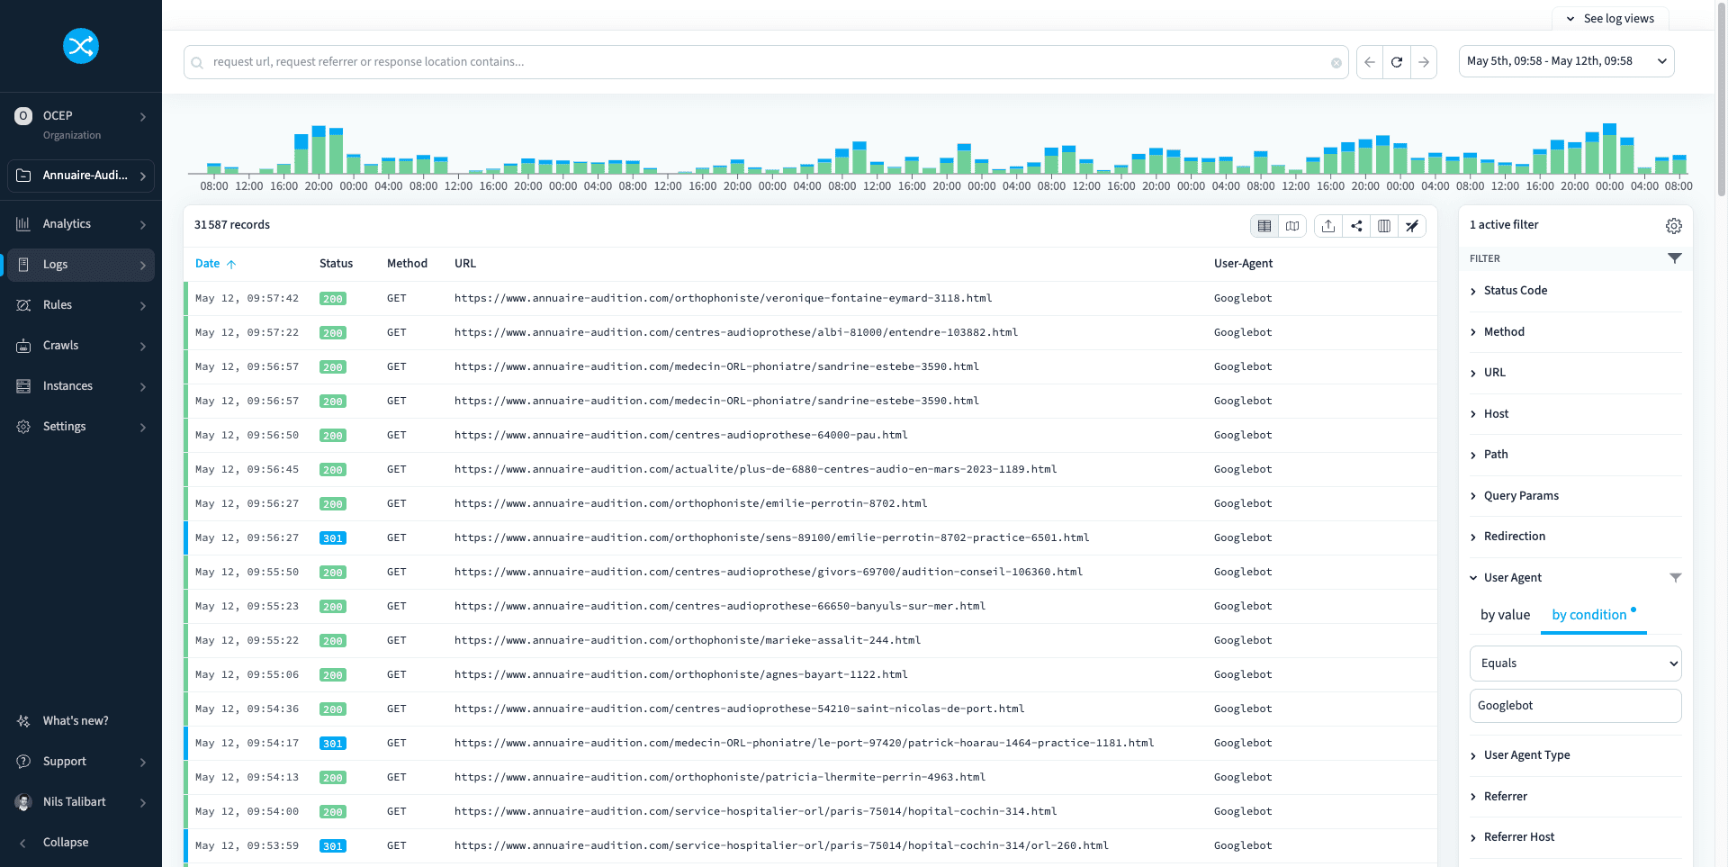
Task: Share the current log view
Action: [1356, 226]
